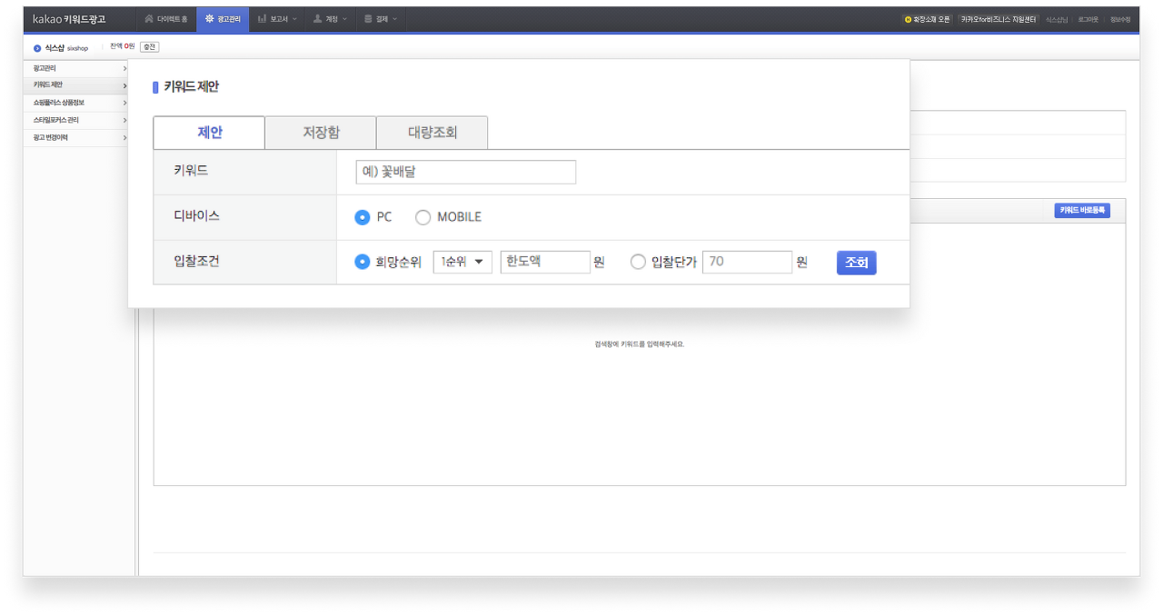The image size is (1163, 616).
Task: Switch to the 제안 tab
Action: coord(209,133)
